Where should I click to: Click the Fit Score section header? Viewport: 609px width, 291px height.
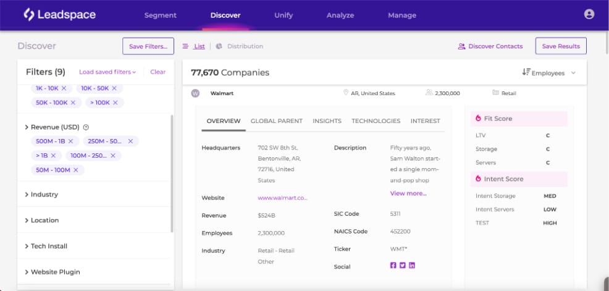519,119
